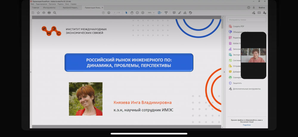Image resolution: width=298 pixels, height=137 pixels.
Task: Expand the left navigation pane arrow
Action: 31,72
